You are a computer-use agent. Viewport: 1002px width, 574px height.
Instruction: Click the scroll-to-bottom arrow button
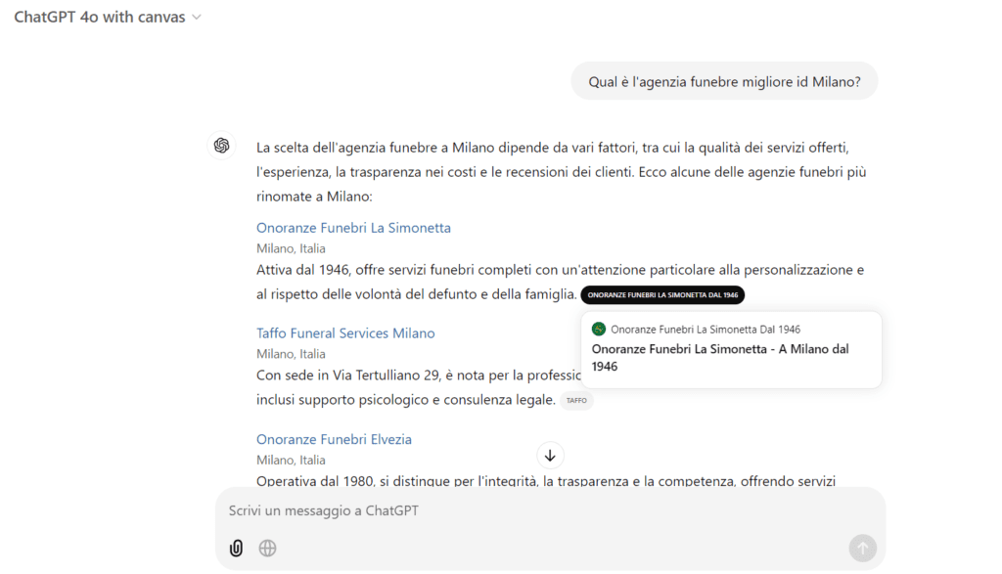(x=550, y=456)
